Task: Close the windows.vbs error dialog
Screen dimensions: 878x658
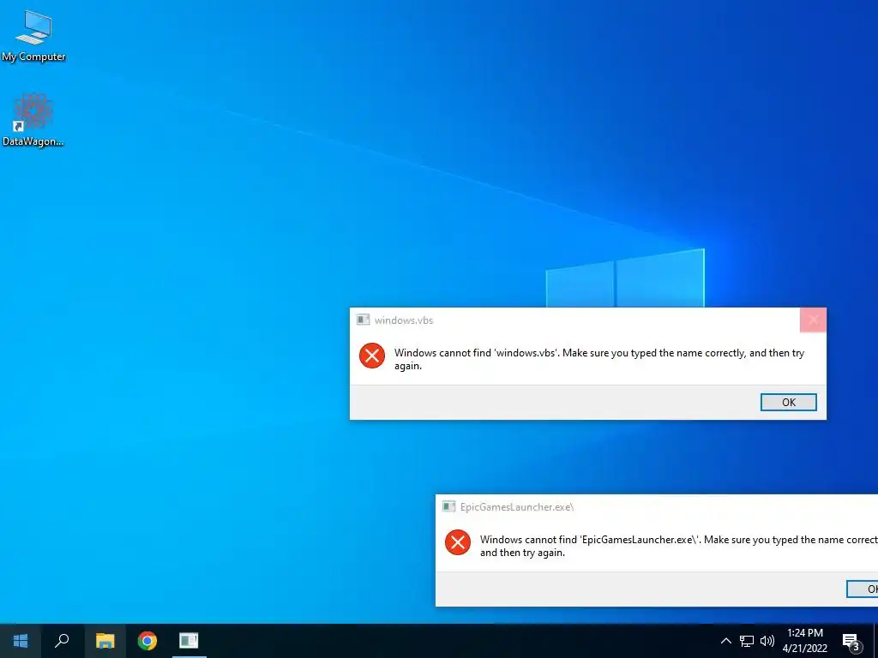Action: [813, 320]
